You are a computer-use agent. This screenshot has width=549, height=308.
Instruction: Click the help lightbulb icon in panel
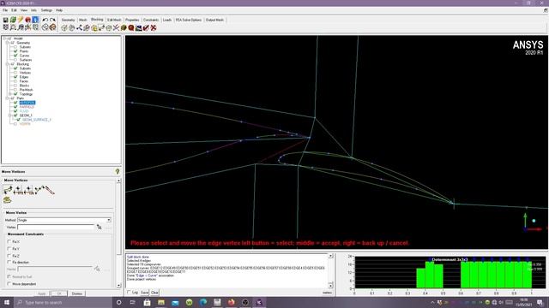point(118,171)
